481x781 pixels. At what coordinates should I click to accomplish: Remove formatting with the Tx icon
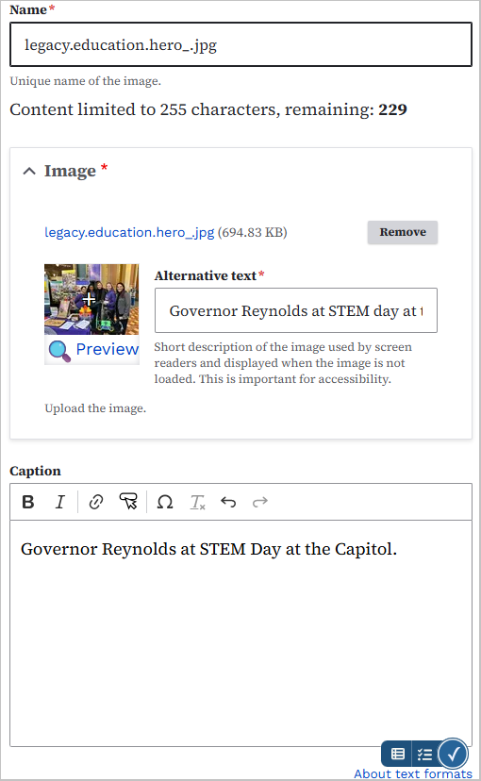[x=197, y=502]
